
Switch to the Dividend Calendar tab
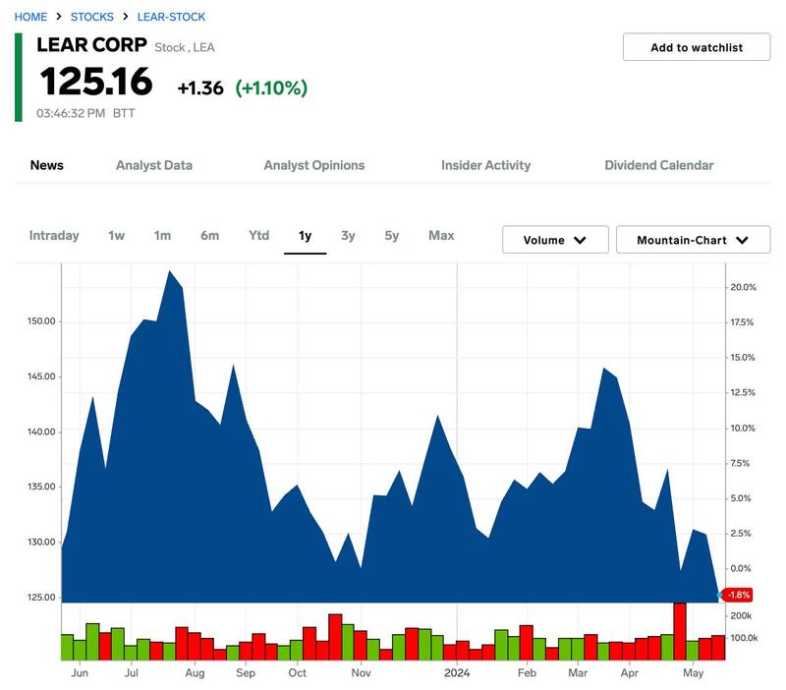click(x=659, y=165)
